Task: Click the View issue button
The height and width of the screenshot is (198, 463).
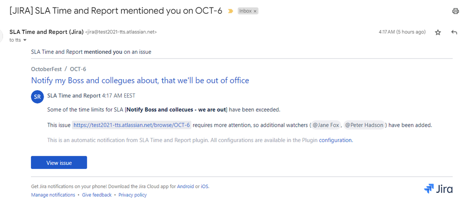Action: pyautogui.click(x=59, y=163)
